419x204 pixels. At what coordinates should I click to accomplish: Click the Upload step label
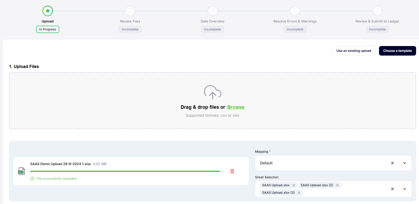click(48, 21)
